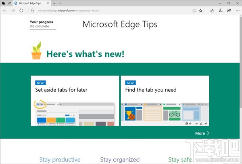The height and width of the screenshot is (164, 242).
Task: Open tabs you've set aside
Action: [x=3, y=3]
